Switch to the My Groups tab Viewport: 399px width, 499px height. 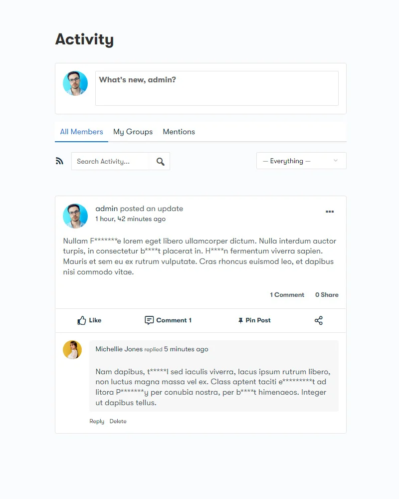[x=133, y=132]
